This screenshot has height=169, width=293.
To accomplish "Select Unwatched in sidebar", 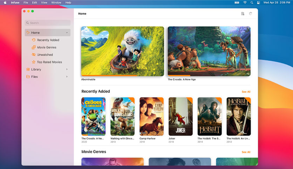I will 48,54.
